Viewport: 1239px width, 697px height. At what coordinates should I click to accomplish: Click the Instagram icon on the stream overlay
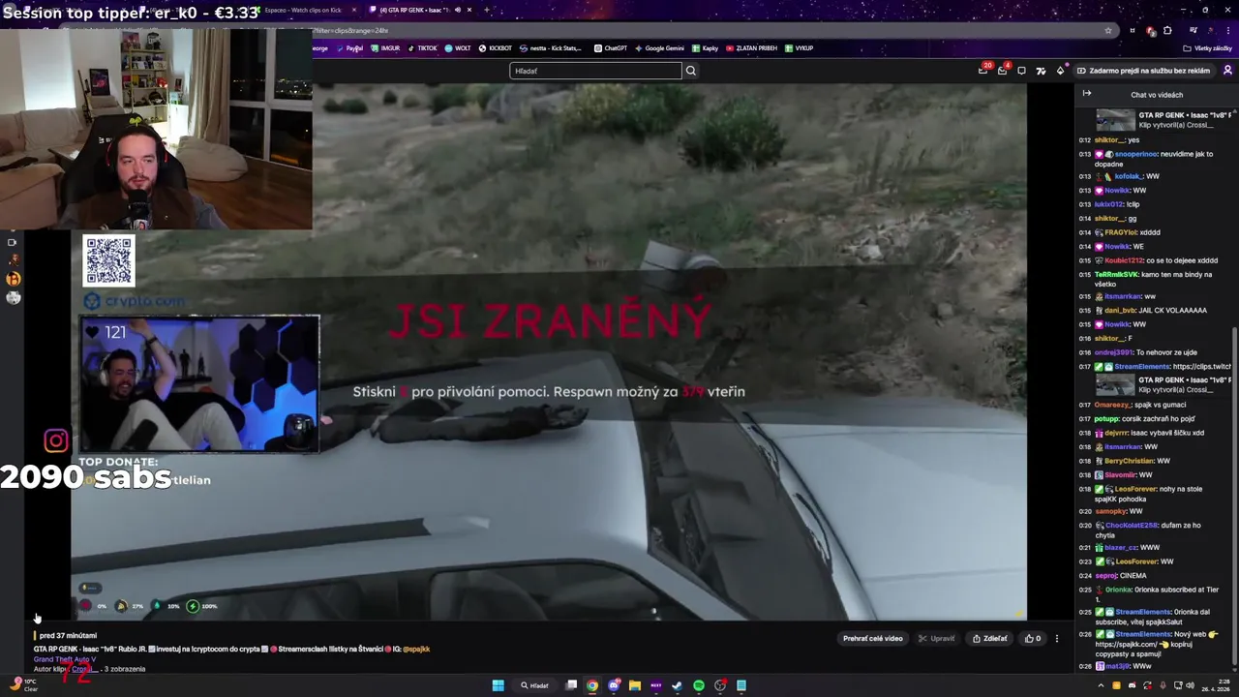(56, 441)
